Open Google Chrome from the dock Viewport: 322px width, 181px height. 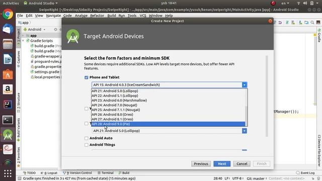coord(8,14)
